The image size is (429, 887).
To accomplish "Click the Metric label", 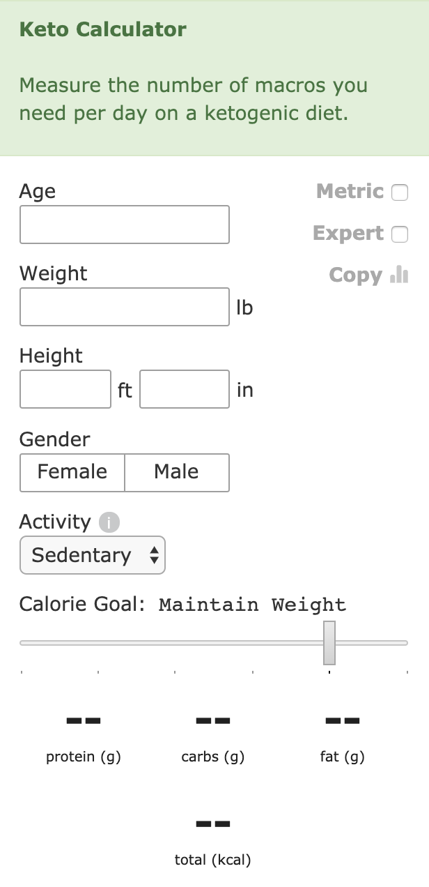I will click(x=350, y=191).
